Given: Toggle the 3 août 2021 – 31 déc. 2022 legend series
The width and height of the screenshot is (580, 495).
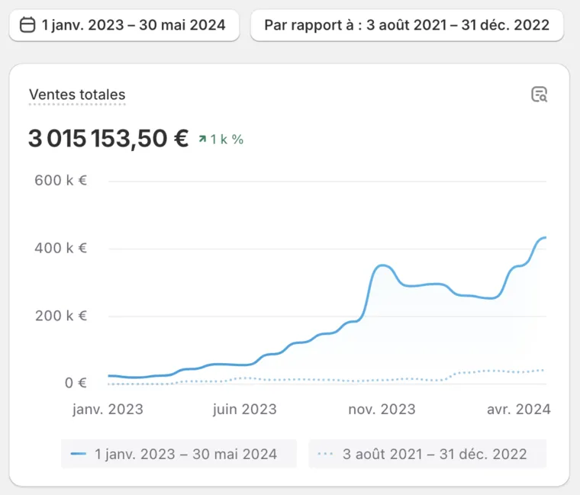Looking at the screenshot, I should (x=427, y=454).
